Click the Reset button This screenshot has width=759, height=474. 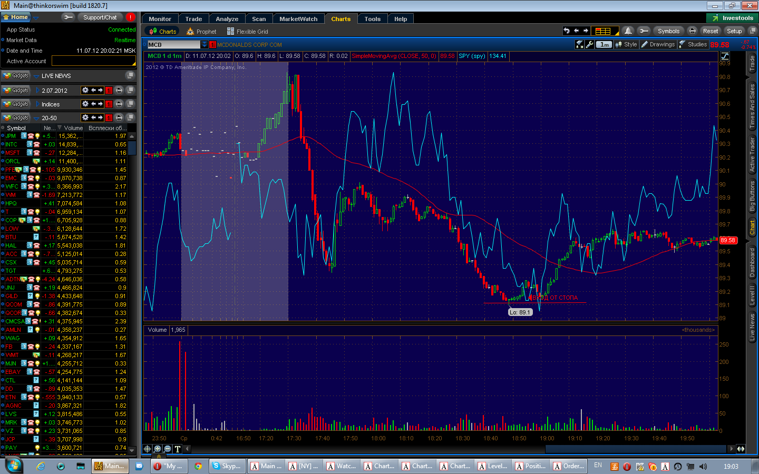[x=711, y=31]
